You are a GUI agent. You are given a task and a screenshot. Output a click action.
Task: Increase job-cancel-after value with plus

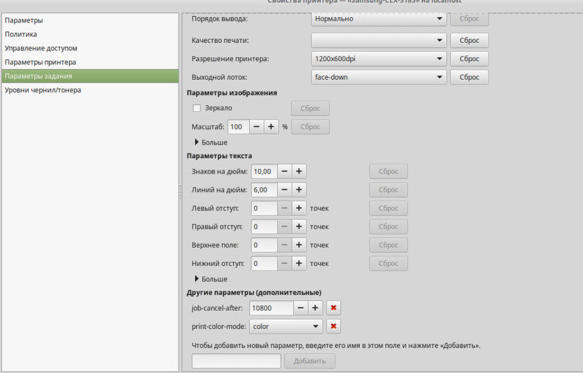(315, 308)
